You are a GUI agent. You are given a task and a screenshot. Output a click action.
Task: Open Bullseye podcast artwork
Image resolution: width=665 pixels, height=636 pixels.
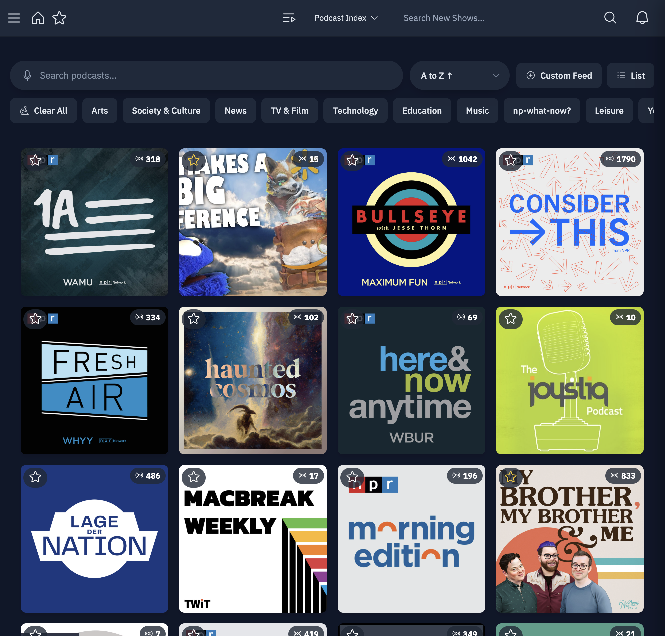tap(411, 222)
